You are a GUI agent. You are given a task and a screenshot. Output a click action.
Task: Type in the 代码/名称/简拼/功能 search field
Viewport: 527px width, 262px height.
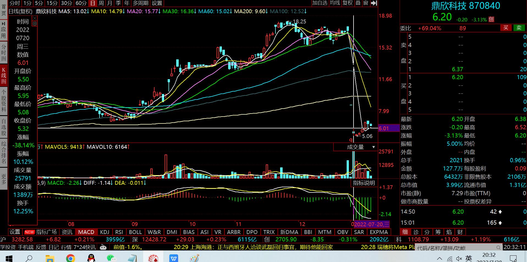458,248
